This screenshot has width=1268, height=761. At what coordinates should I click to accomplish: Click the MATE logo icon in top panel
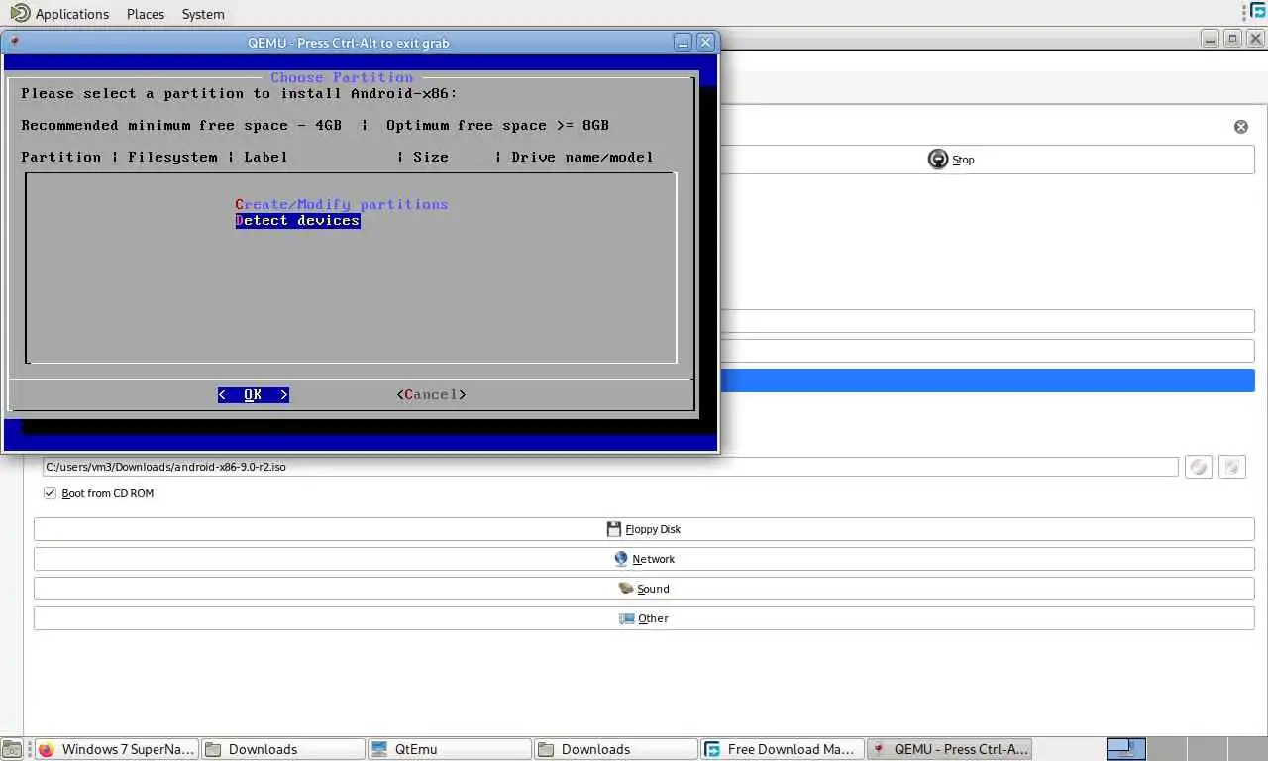[x=20, y=13]
